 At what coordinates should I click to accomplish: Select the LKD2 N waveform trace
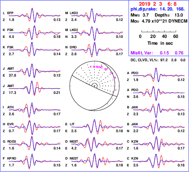click(x=97, y=33)
